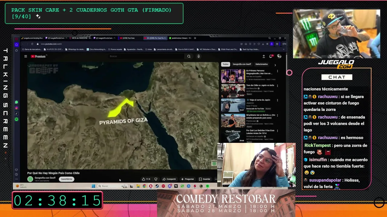Reload the page with browser refresh icon
The width and height of the screenshot is (387, 217).
tap(32, 44)
